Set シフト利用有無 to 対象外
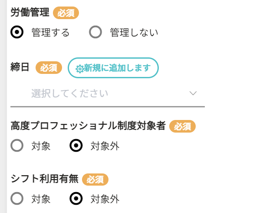This screenshot has width=266, height=213. coord(76,199)
